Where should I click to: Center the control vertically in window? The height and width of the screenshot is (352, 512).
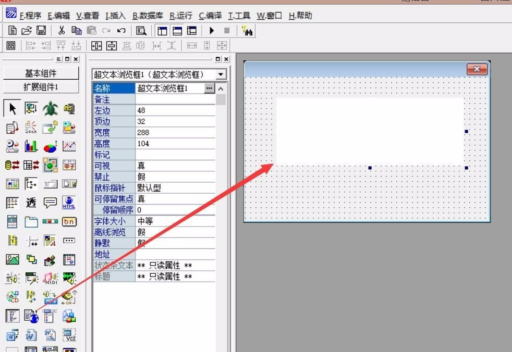pos(112,46)
